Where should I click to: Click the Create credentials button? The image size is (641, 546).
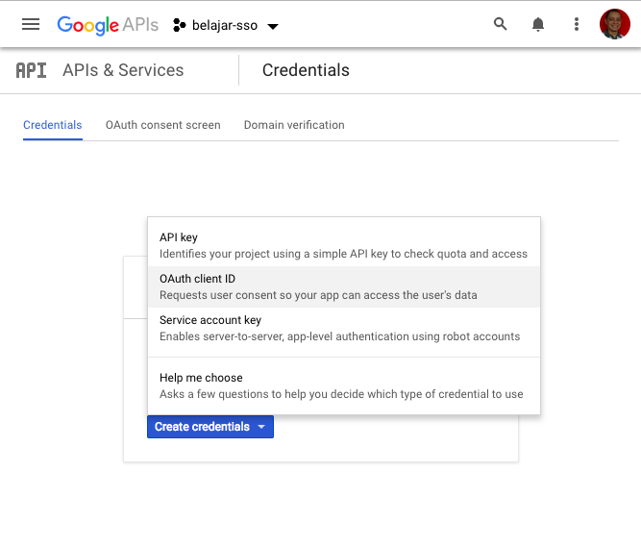click(x=210, y=427)
